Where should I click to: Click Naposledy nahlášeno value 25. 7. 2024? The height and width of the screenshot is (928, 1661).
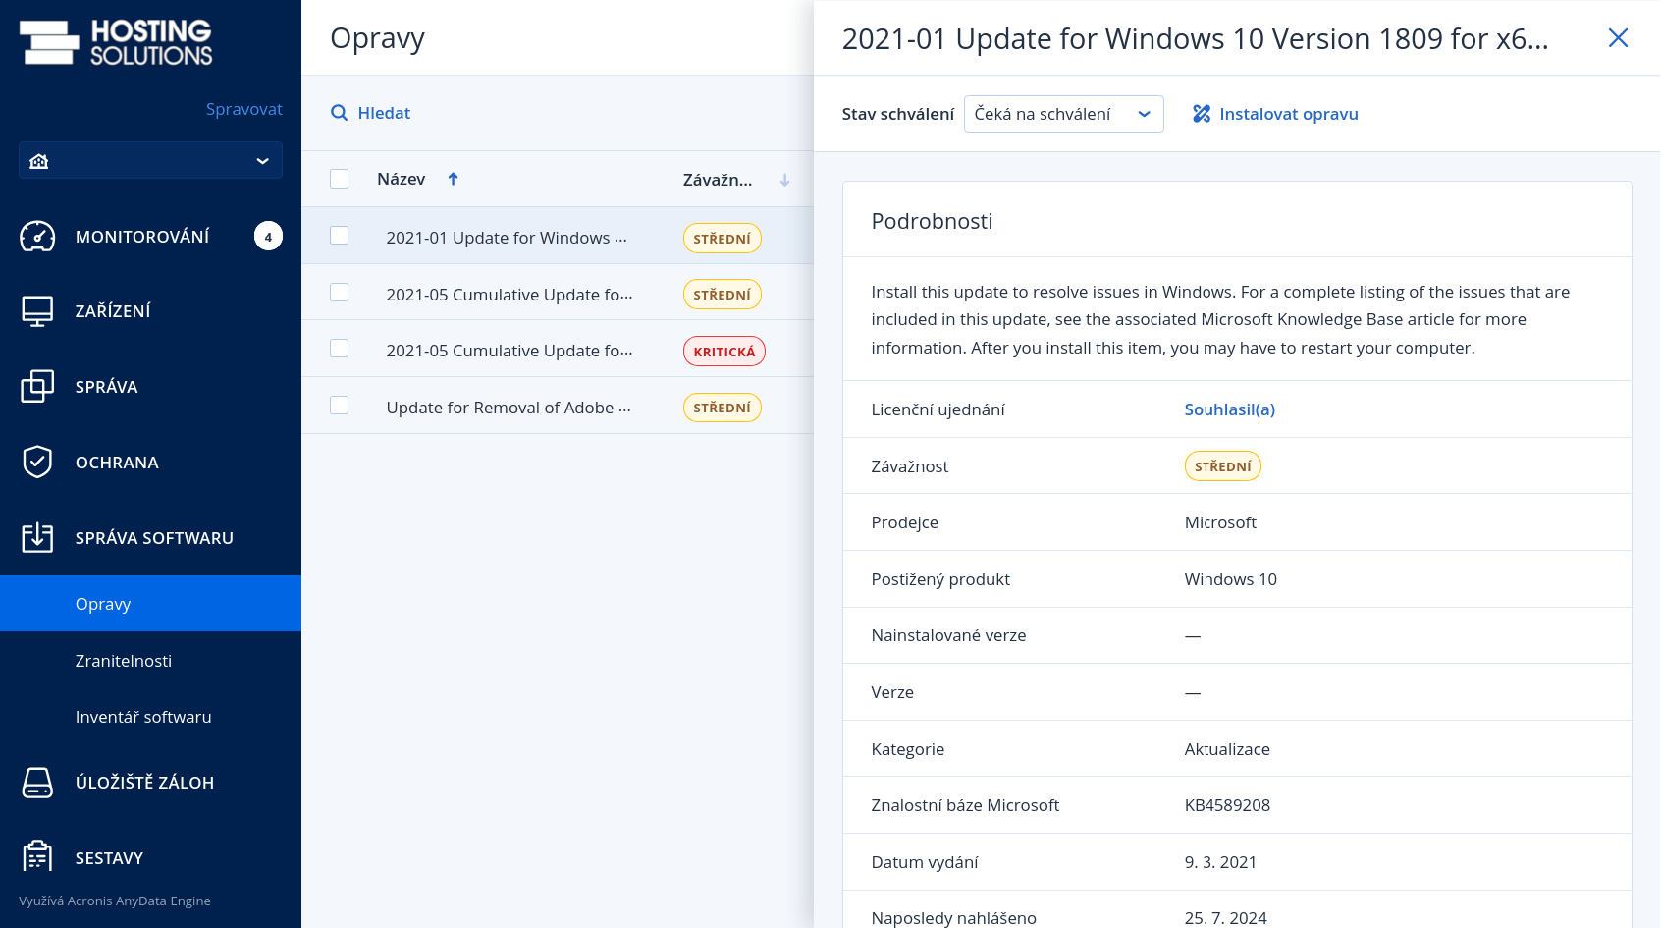pos(1225,918)
